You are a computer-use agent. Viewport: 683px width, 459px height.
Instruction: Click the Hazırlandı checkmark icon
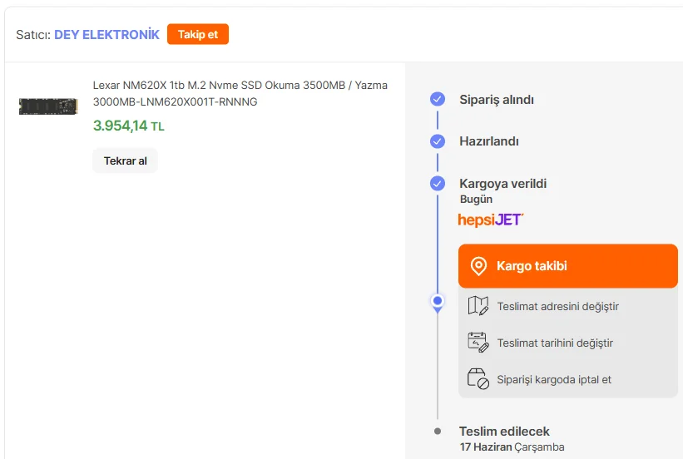click(438, 141)
